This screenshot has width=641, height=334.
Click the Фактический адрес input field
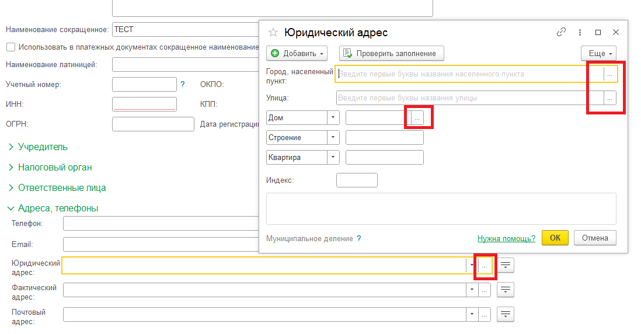coord(265,290)
